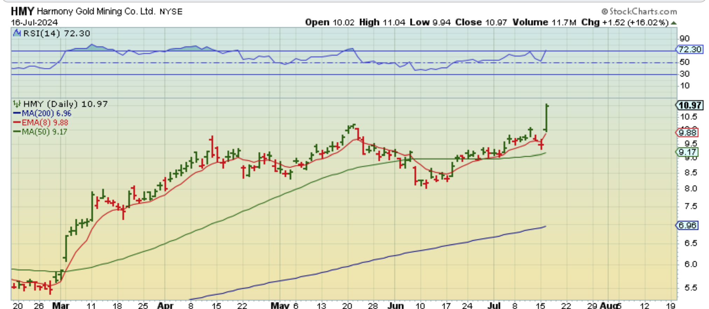Click the Chg +1.52 (+16.02%) value
The height and width of the screenshot is (309, 709).
(x=625, y=22)
